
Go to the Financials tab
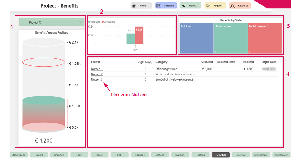point(59,155)
